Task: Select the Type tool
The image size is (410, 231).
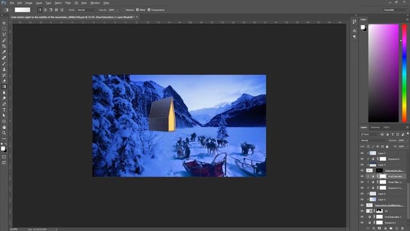Action: coord(4,110)
